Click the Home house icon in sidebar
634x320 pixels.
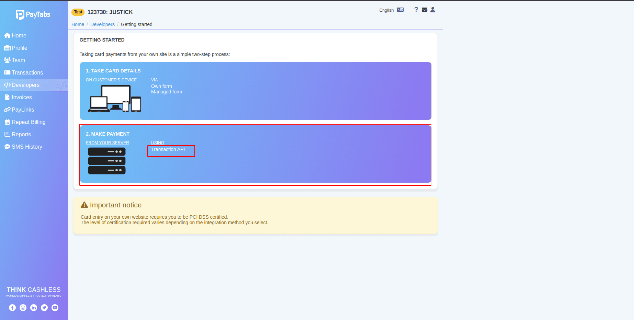pyautogui.click(x=7, y=35)
